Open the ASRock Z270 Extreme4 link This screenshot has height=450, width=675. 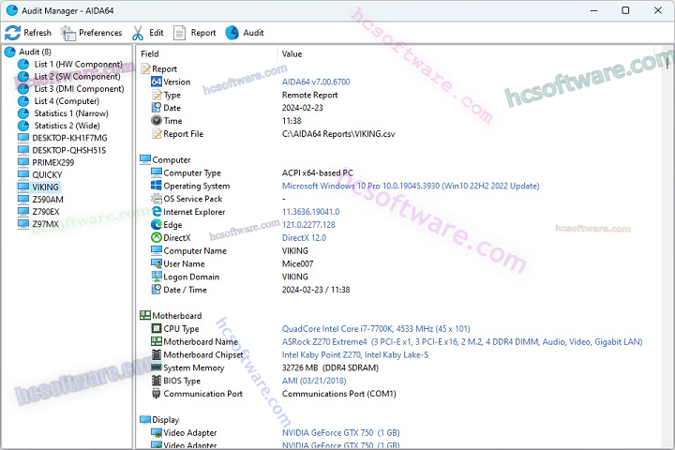462,341
